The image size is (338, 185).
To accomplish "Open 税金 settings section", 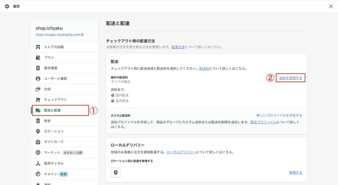I will click(x=65, y=121).
